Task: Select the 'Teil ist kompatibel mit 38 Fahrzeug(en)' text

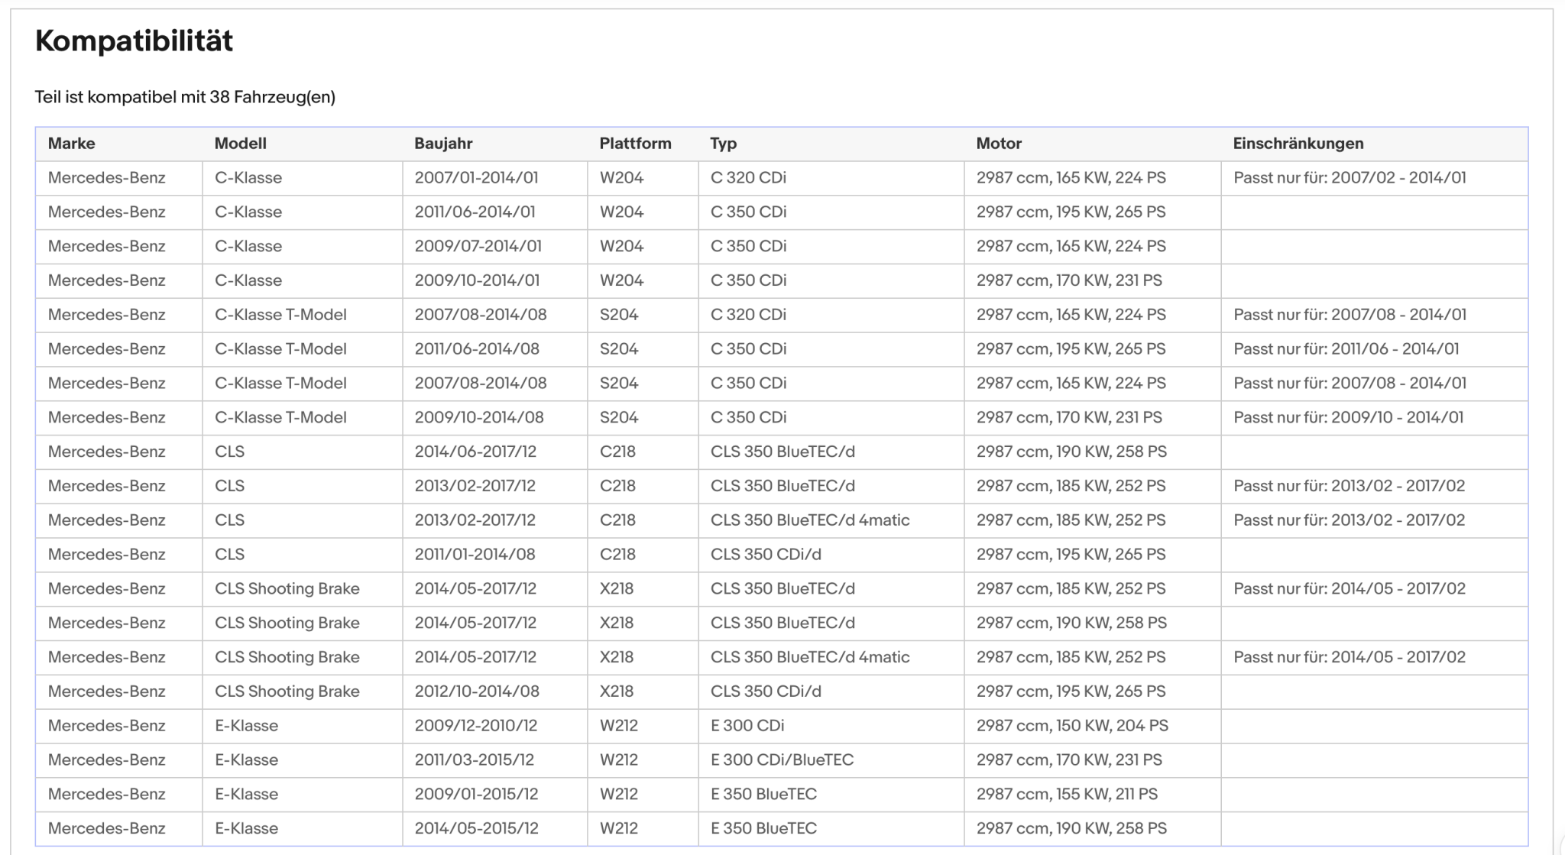Action: click(x=185, y=97)
